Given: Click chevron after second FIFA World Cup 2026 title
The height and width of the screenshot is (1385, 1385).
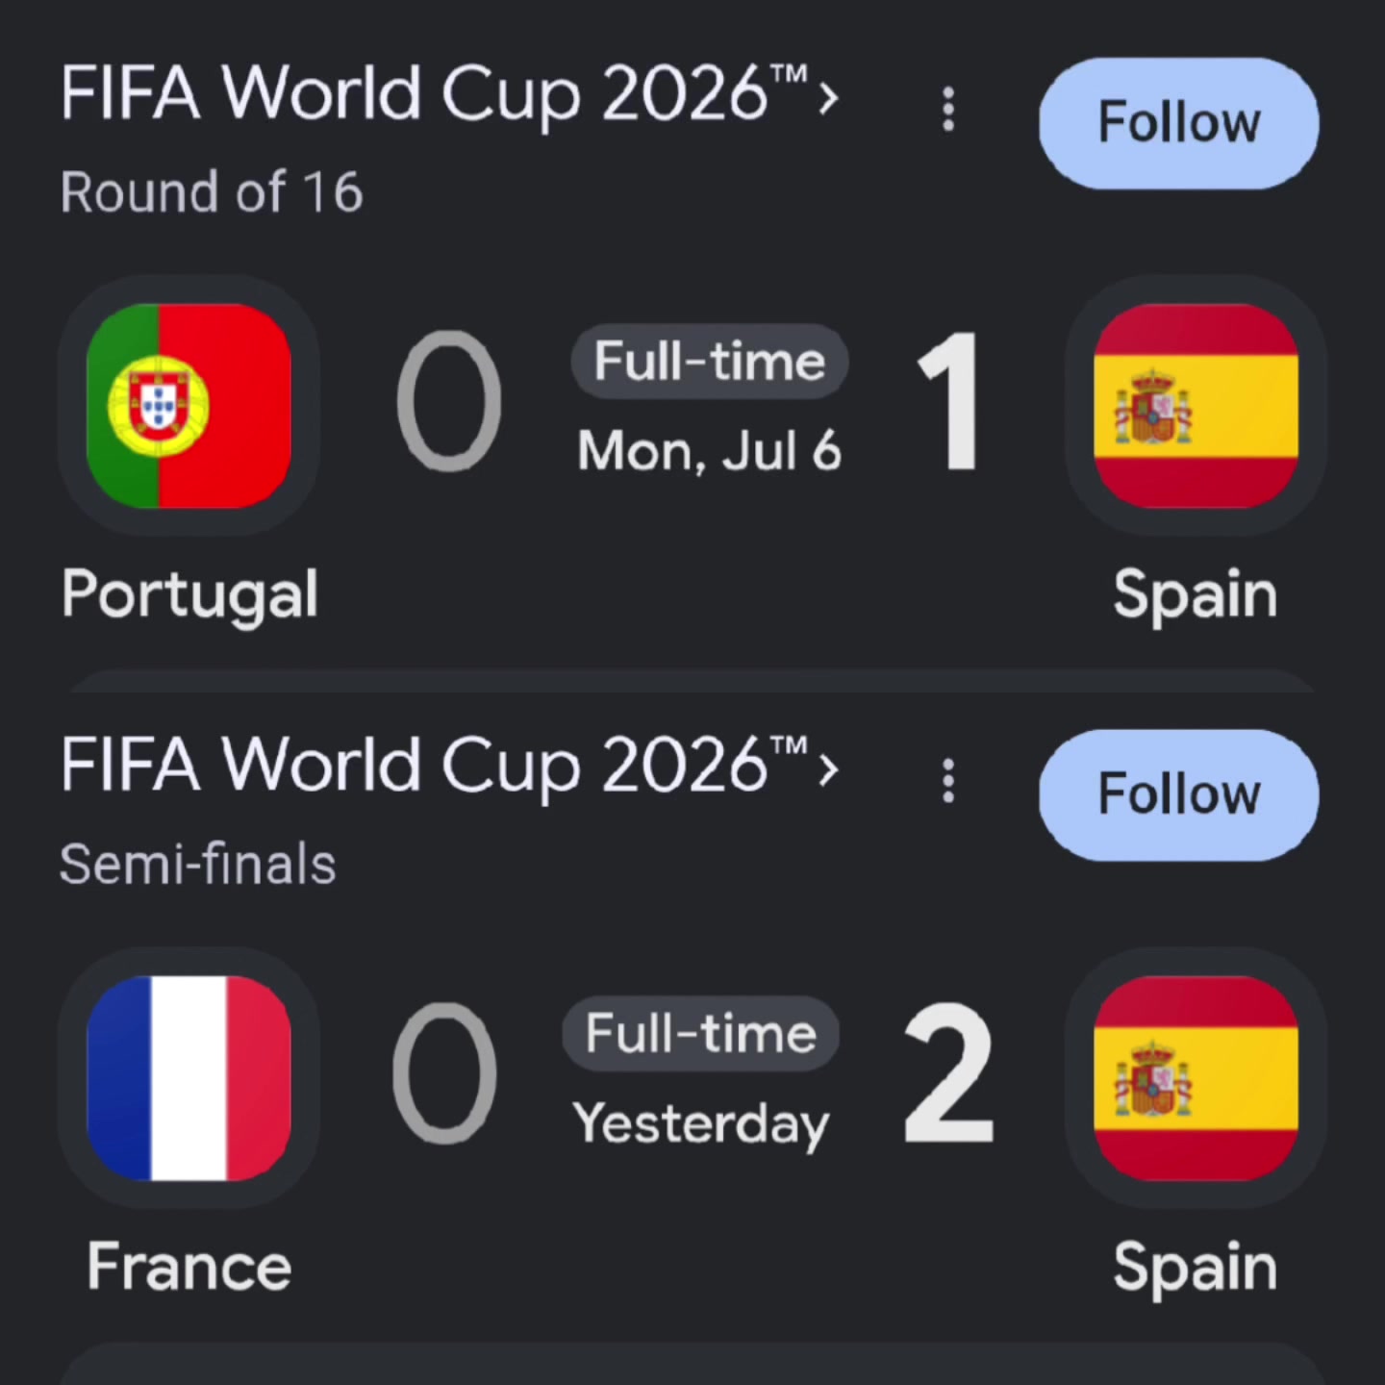Looking at the screenshot, I should click(x=827, y=770).
